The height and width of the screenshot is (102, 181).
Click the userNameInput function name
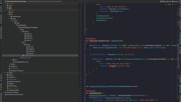point(95,93)
